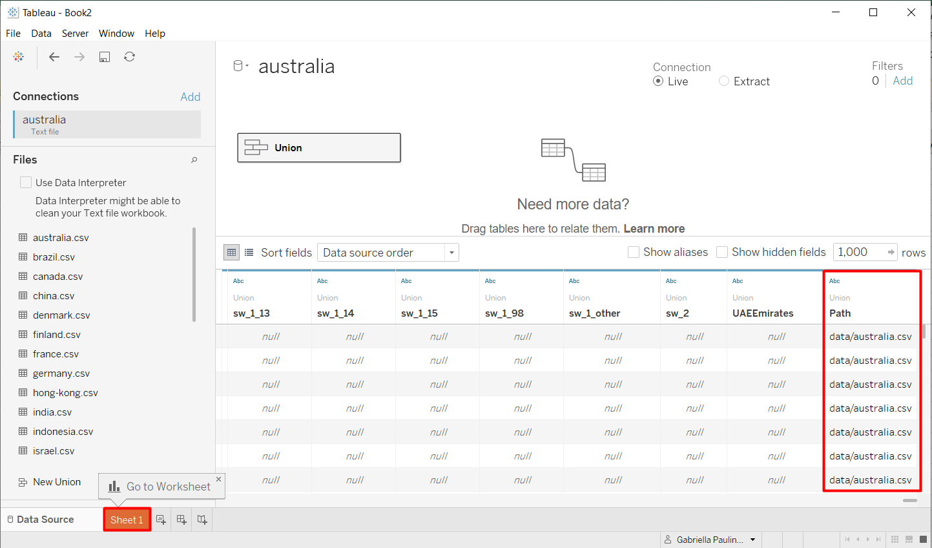This screenshot has height=548, width=932.
Task: Click the save icon in toolbar
Action: pos(105,57)
